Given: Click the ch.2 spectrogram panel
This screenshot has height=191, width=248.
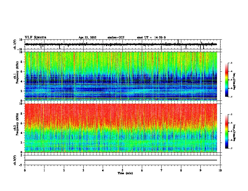Looking at the screenshot, I should pyautogui.click(x=121, y=128).
